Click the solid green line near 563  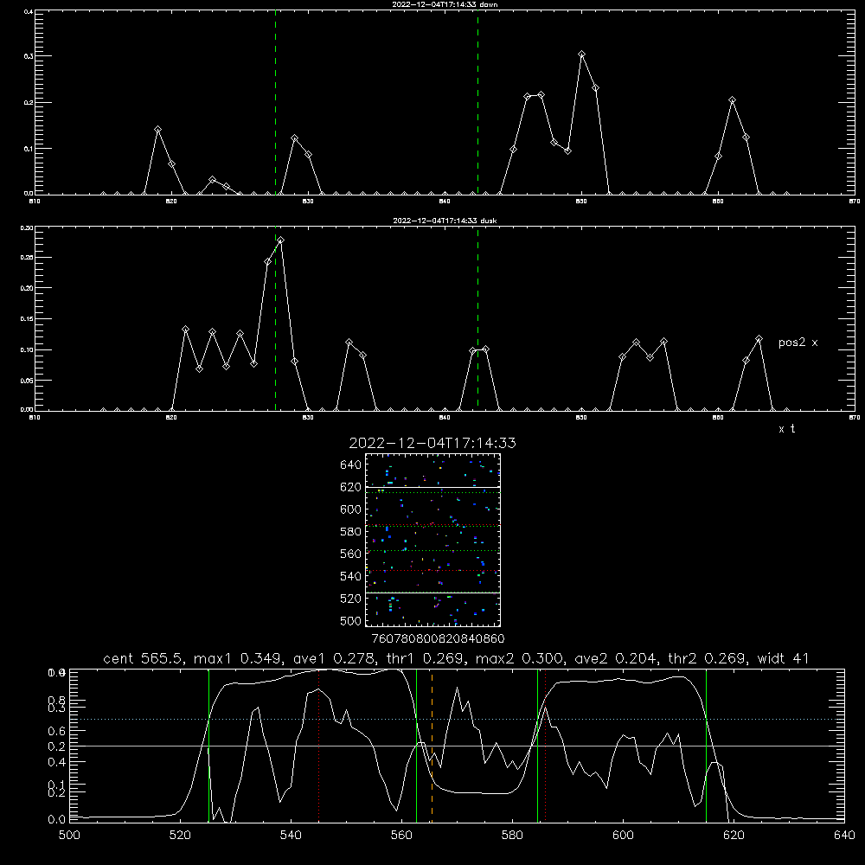[417, 745]
